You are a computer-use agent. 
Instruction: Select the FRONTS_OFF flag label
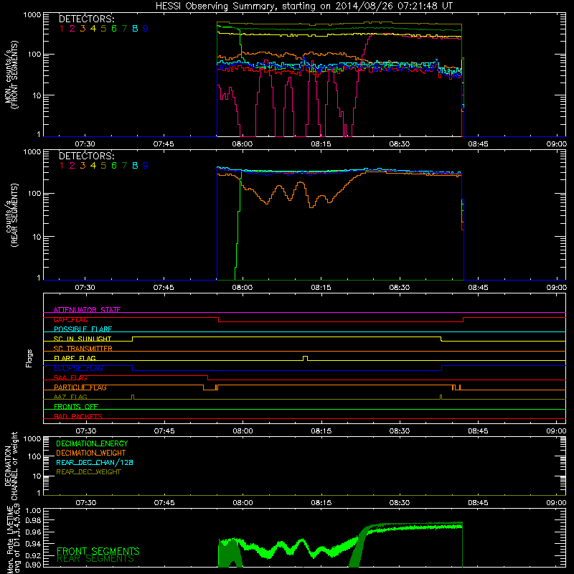pyautogui.click(x=76, y=407)
